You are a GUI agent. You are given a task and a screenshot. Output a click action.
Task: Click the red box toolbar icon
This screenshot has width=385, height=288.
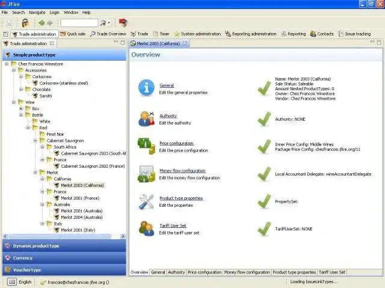point(123,23)
